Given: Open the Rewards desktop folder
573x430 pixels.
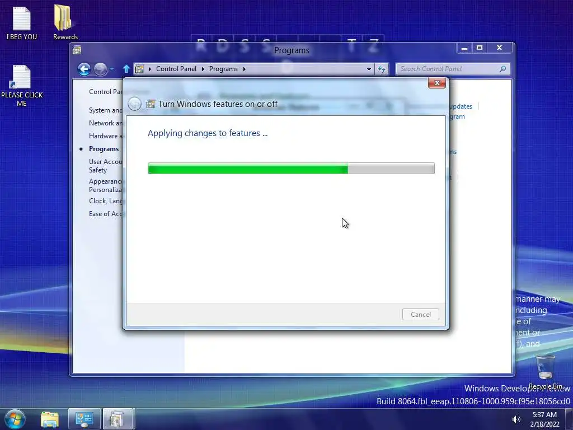Looking at the screenshot, I should 65,22.
